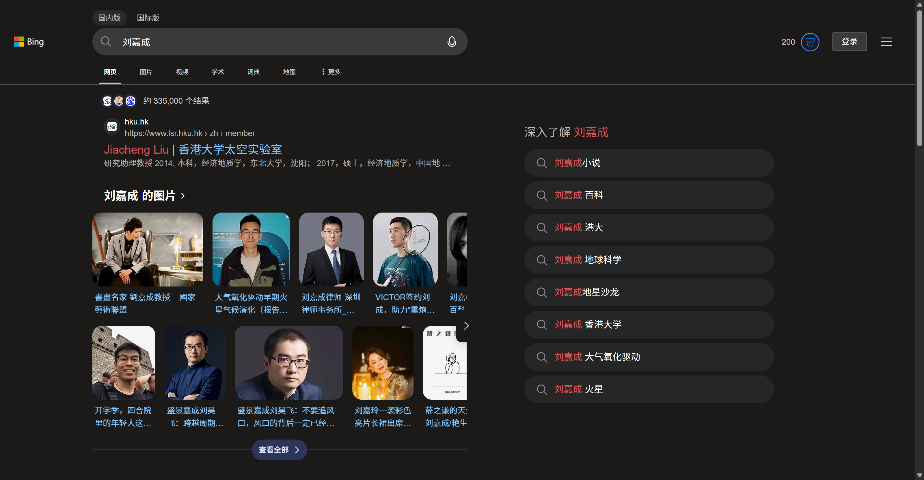Click the Bing logo
The width and height of the screenshot is (924, 480).
point(29,42)
